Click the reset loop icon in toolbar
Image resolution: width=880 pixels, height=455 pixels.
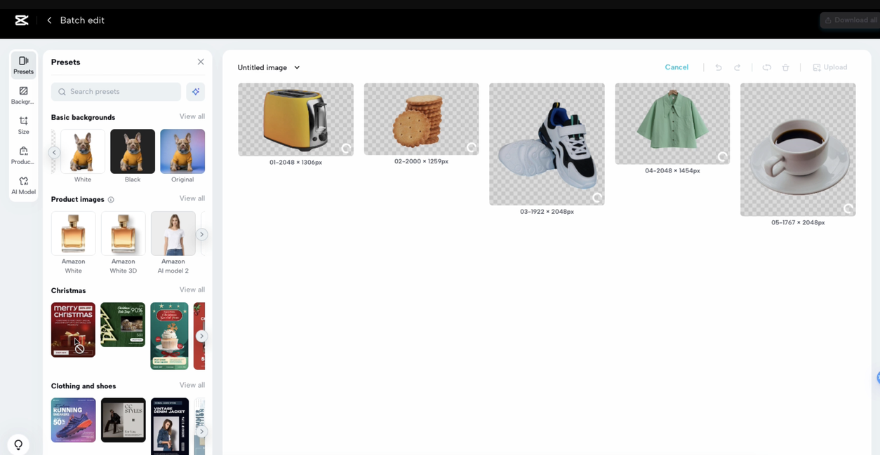click(766, 67)
